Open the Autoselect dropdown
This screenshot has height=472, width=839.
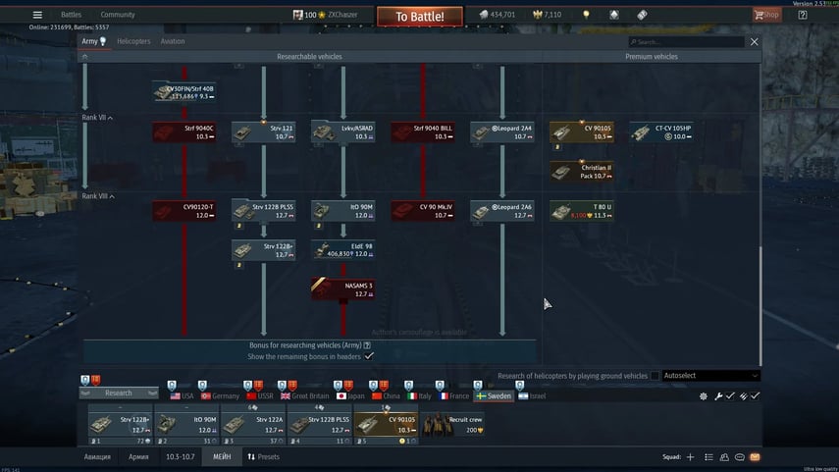tap(710, 376)
